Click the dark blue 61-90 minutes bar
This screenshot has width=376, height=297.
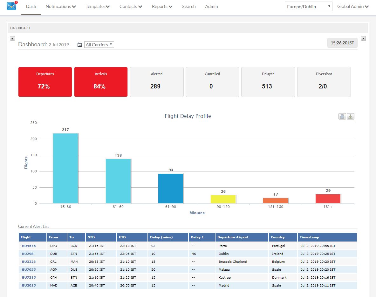pos(171,188)
